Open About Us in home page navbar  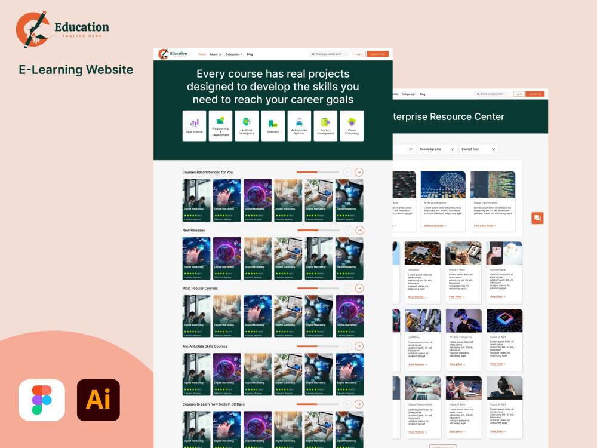click(x=216, y=54)
